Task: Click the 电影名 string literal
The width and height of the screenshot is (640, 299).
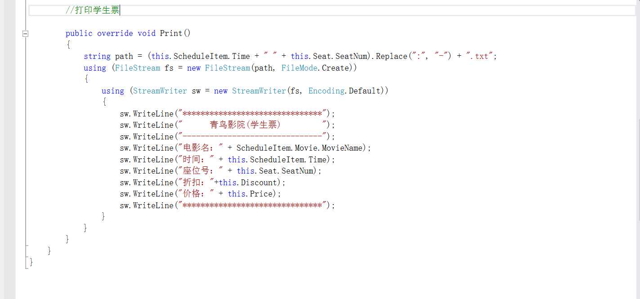Action: [201, 148]
